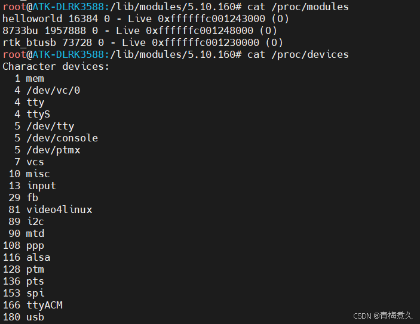Click the '10 misc' device line
This screenshot has width=420, height=324.
point(29,174)
